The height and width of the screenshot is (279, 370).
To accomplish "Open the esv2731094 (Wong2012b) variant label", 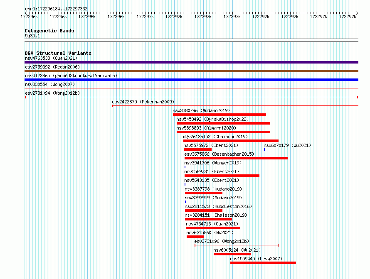I will (x=52, y=93).
